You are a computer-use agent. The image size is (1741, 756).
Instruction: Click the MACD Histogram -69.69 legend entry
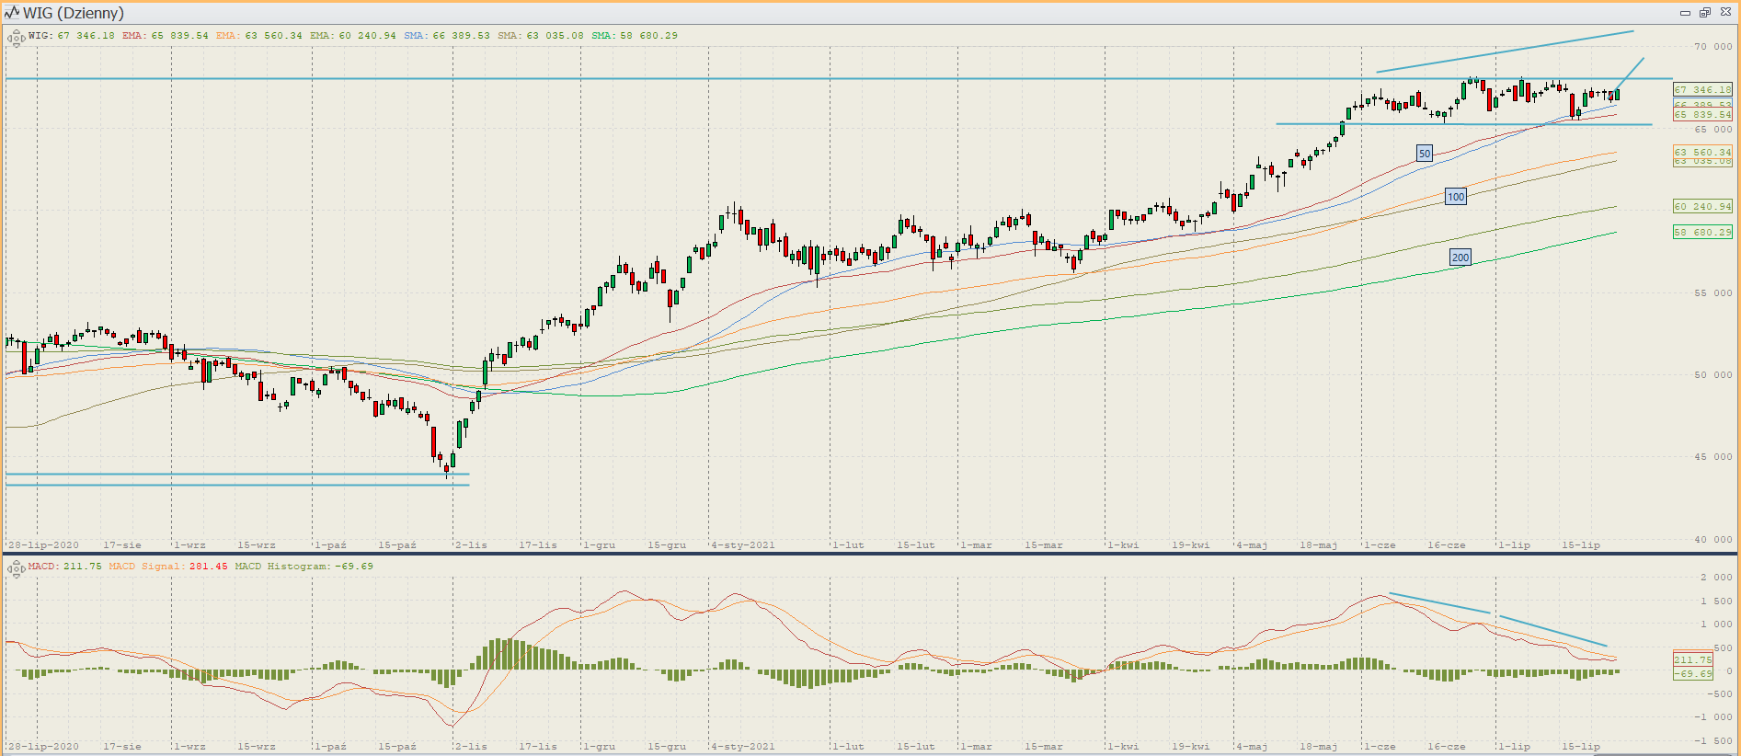304,567
